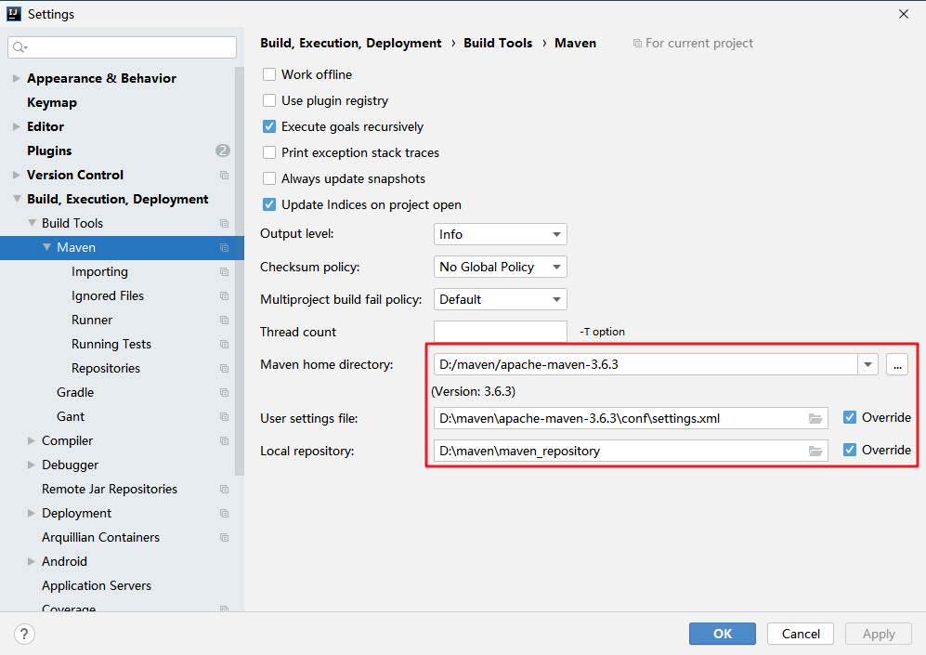926x655 pixels.
Task: Click the notification badge next to Plugins
Action: coord(222,150)
